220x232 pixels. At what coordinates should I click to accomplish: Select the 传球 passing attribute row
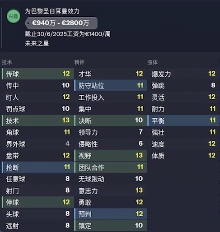click(x=37, y=74)
